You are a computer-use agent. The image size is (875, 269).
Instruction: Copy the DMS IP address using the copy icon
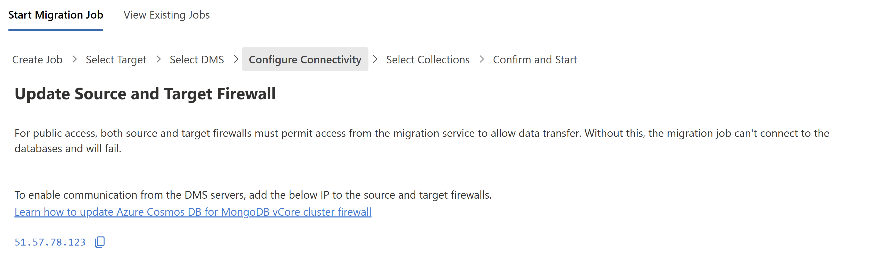tap(100, 242)
